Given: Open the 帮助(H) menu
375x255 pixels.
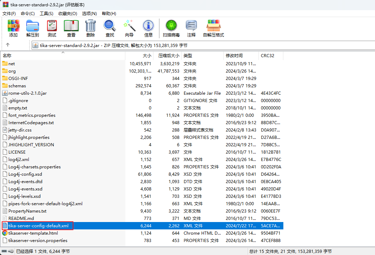Looking at the screenshot, I should pyautogui.click(x=109, y=14).
